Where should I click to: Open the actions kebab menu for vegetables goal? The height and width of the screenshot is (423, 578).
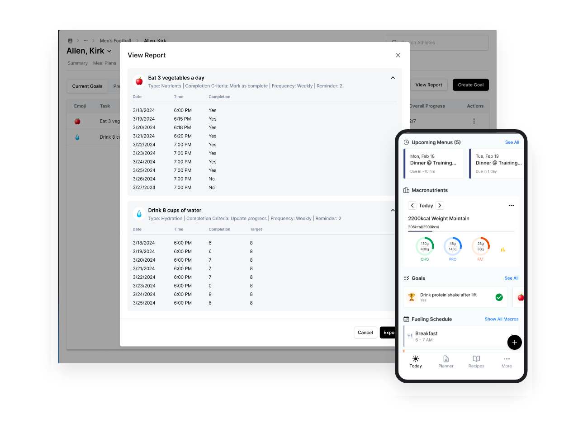coord(474,121)
